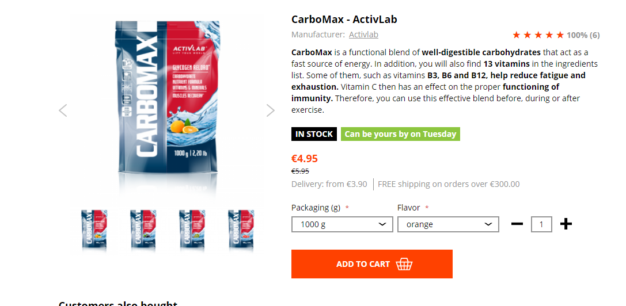Click the quantity input field
Image resolution: width=626 pixels, height=306 pixels.
point(541,224)
